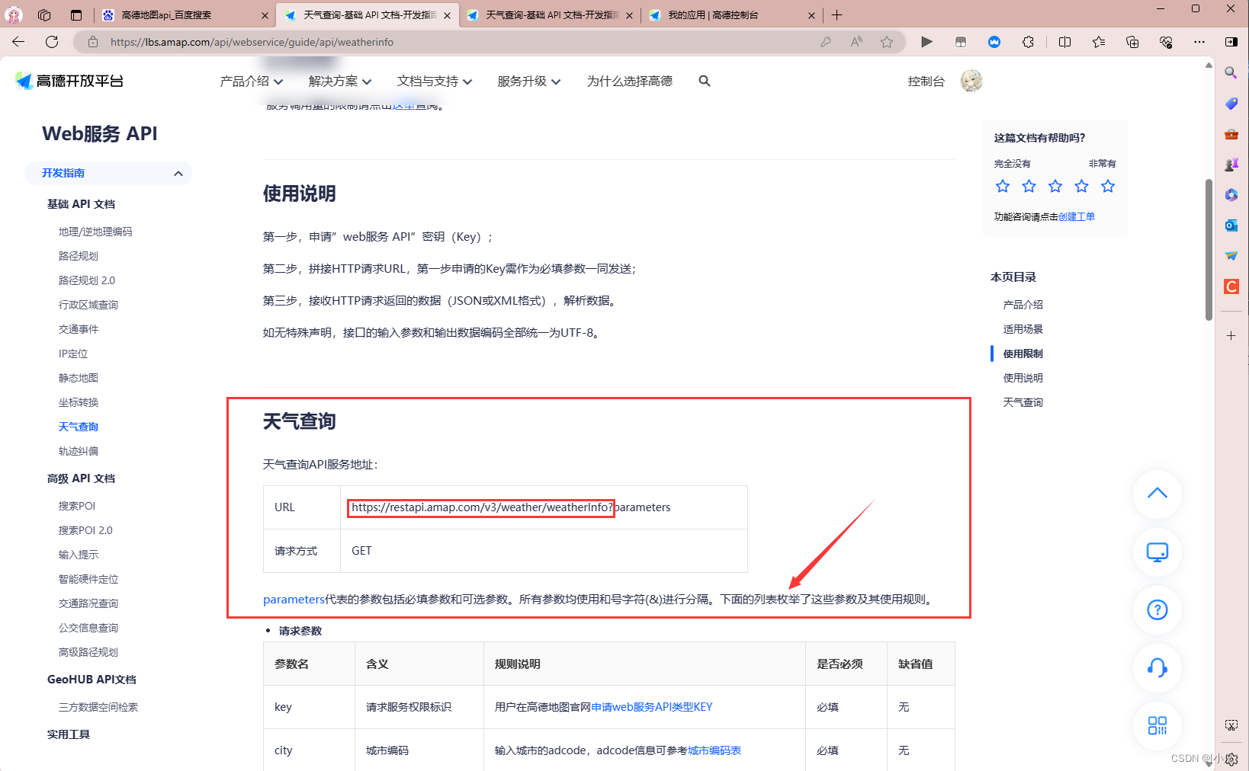Rate the document two stars
Screen dimensions: 1249x771
click(1029, 186)
